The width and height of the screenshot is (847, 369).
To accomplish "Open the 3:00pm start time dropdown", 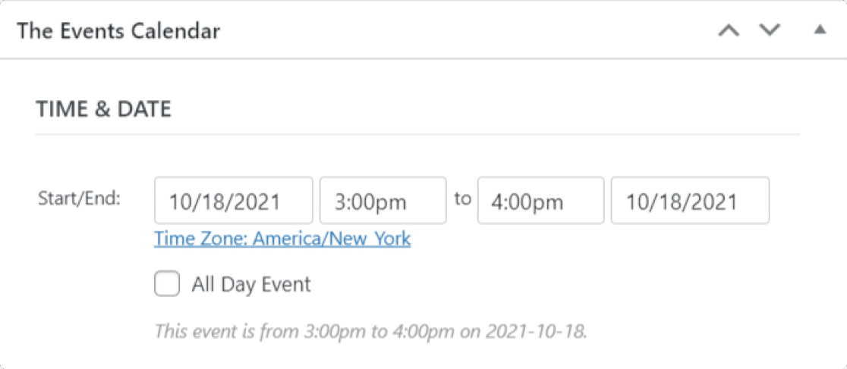I will 383,201.
